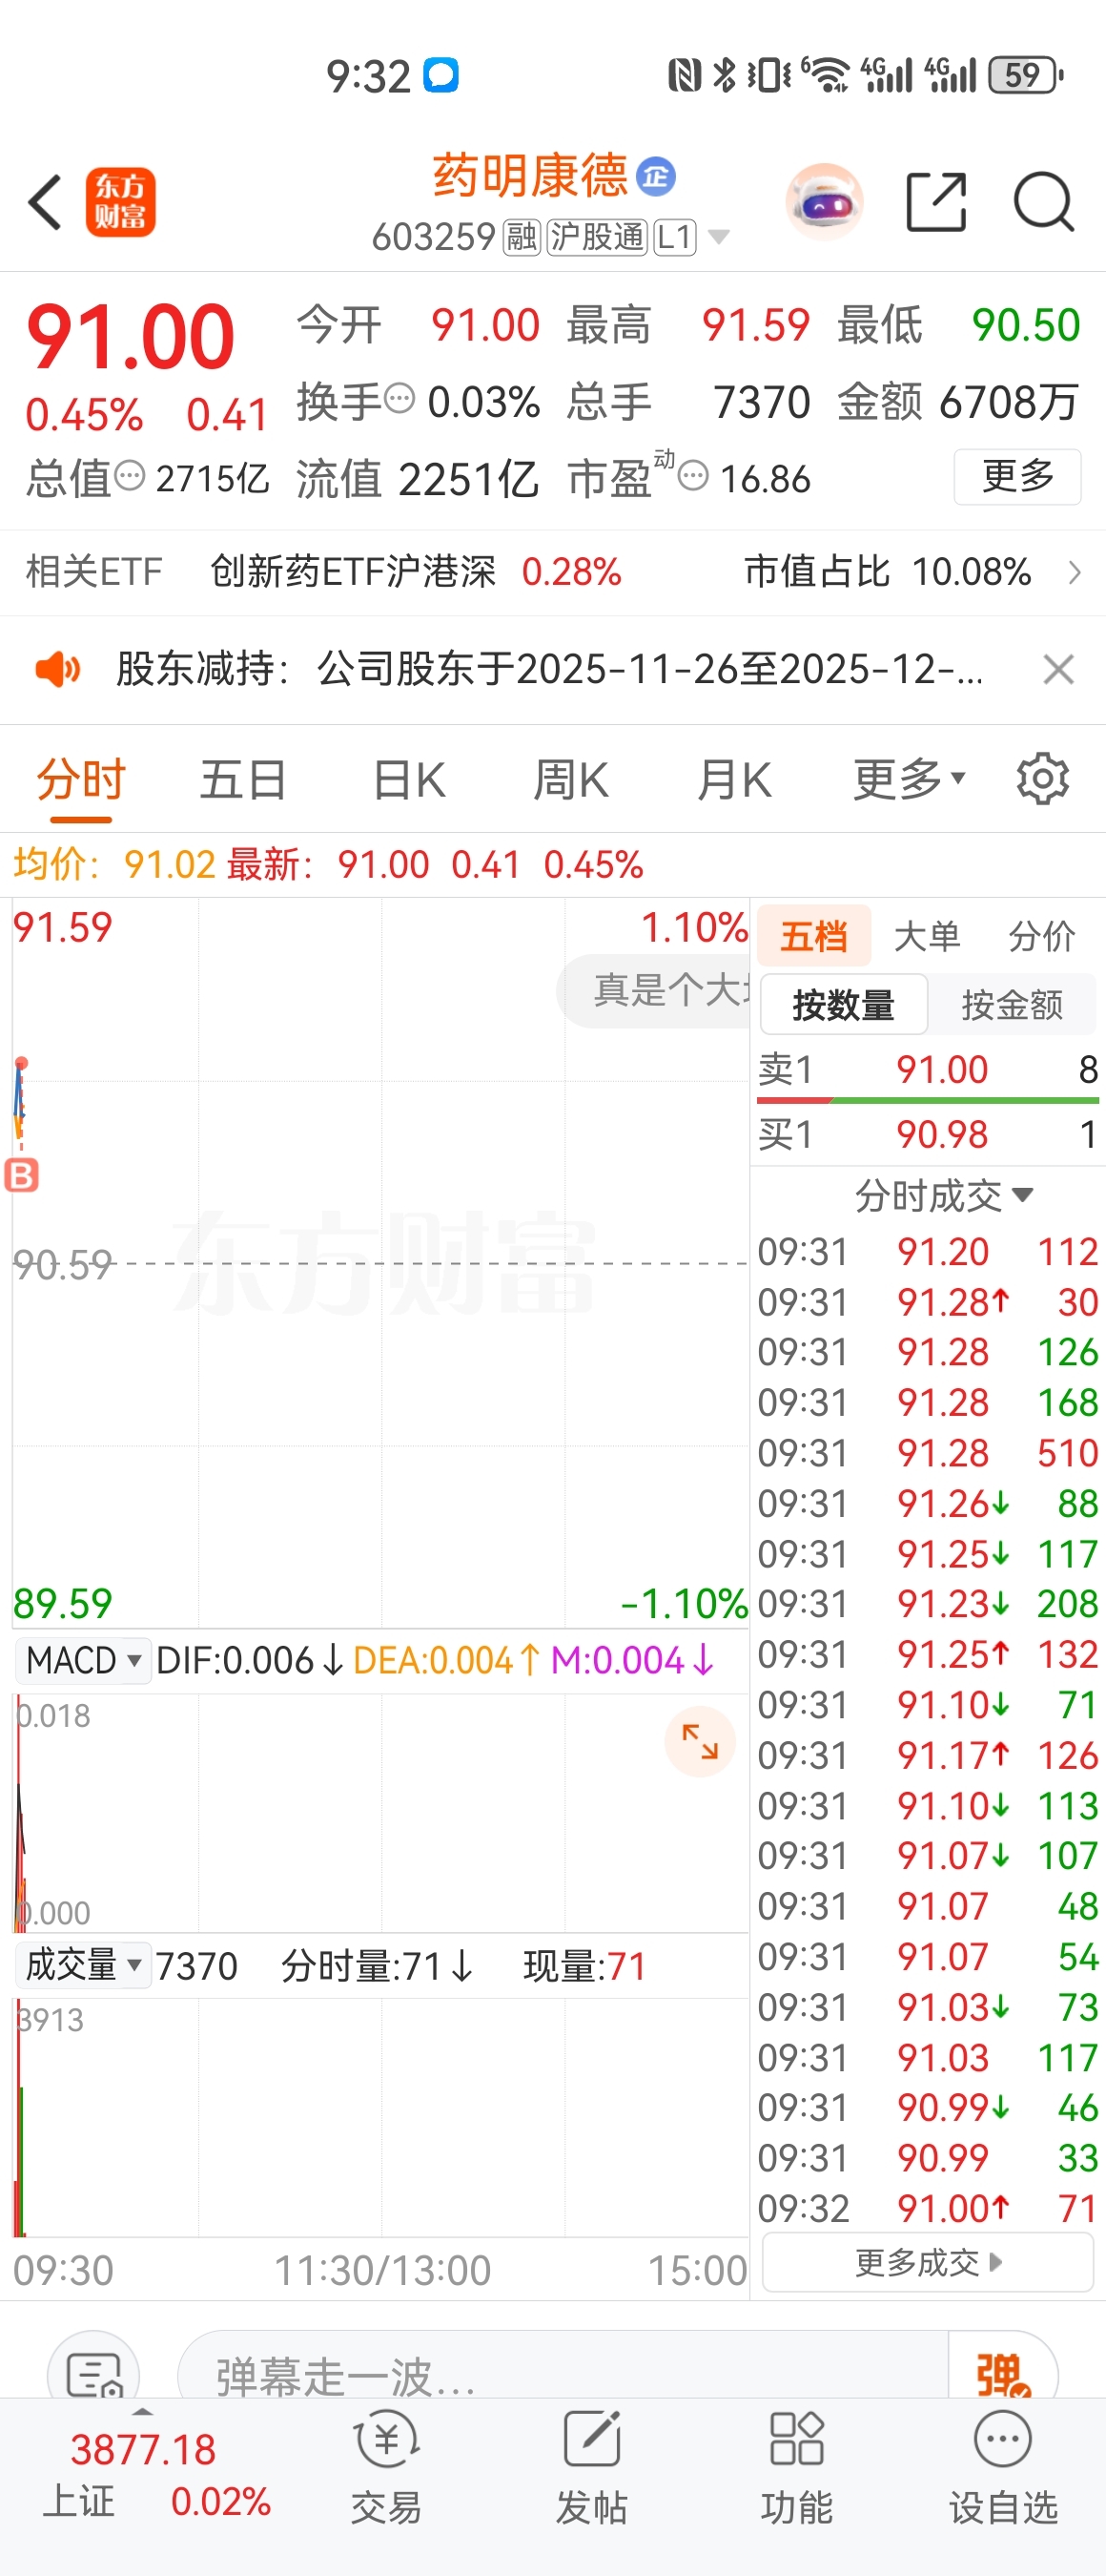Switch to the 分价 tab
1106x2576 pixels.
click(x=1042, y=937)
